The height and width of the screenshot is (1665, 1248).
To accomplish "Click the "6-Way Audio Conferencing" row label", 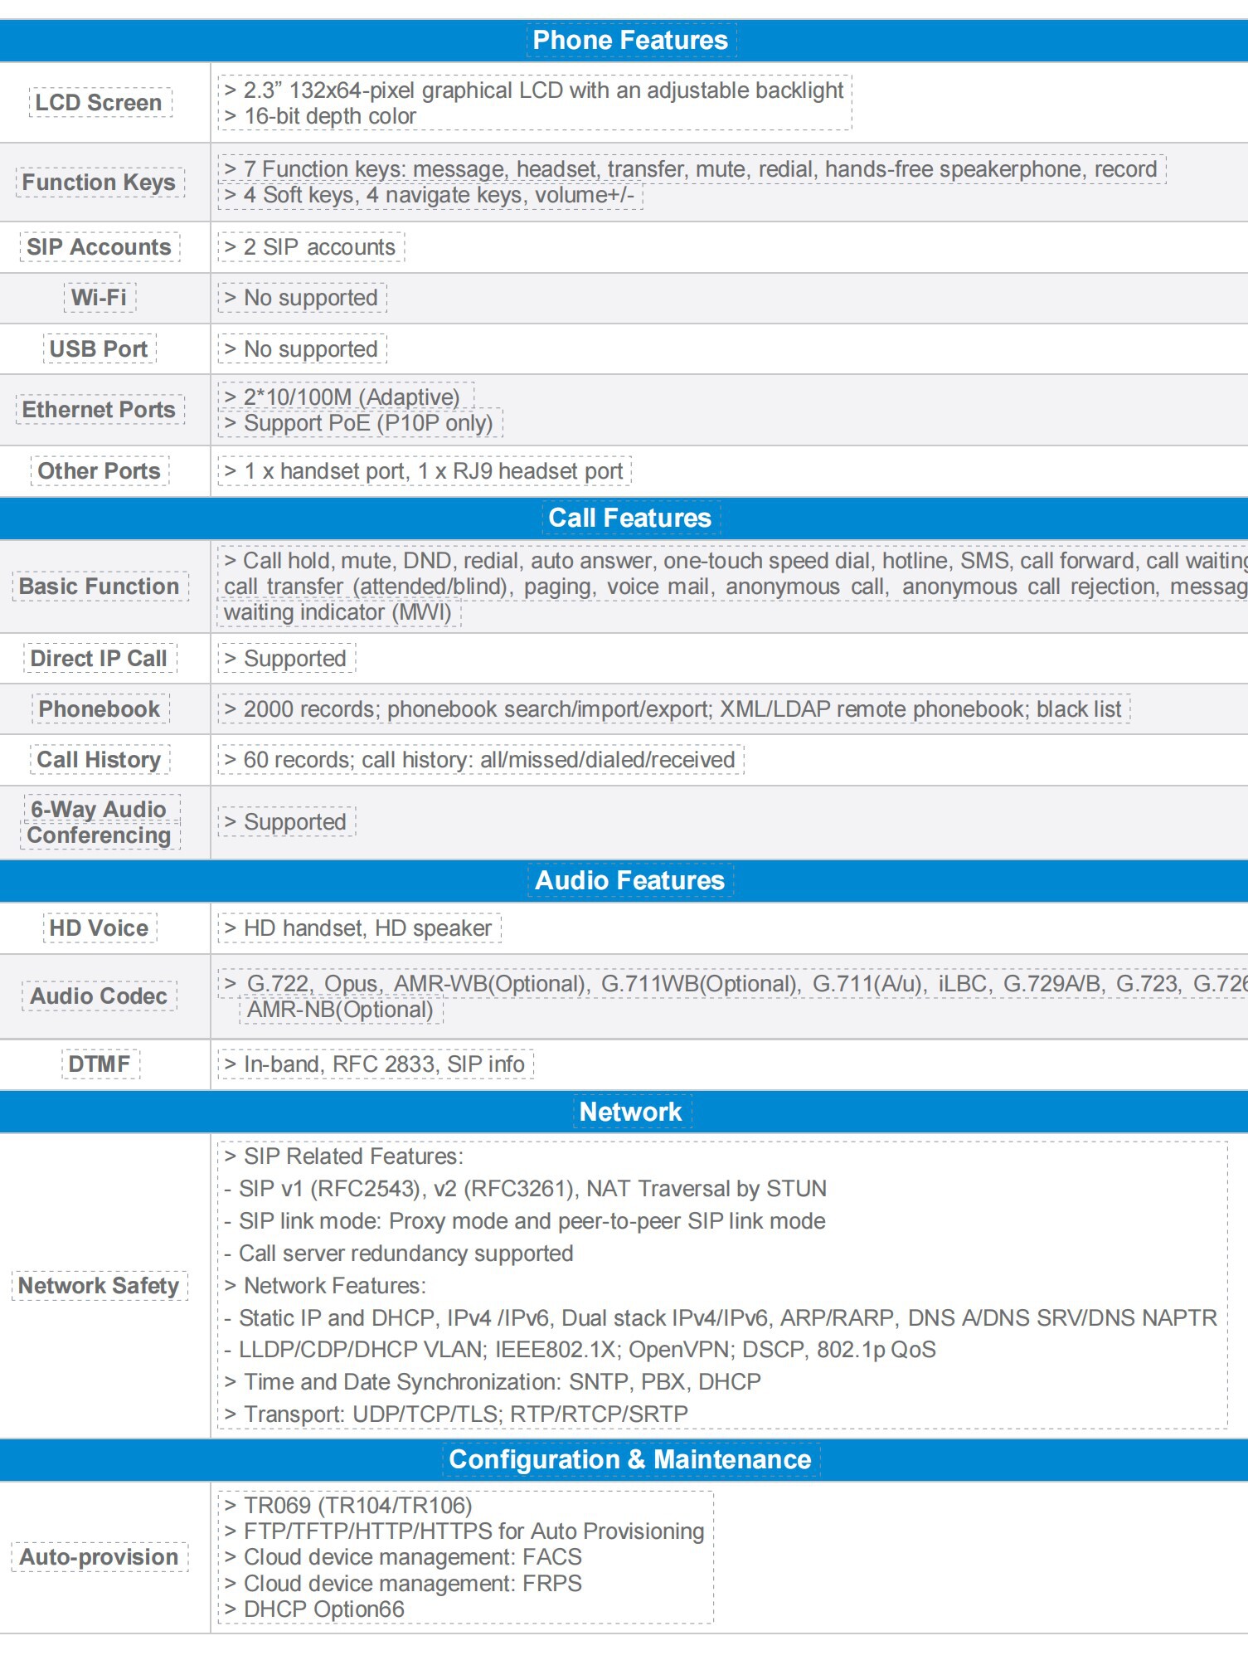I will pos(100,821).
